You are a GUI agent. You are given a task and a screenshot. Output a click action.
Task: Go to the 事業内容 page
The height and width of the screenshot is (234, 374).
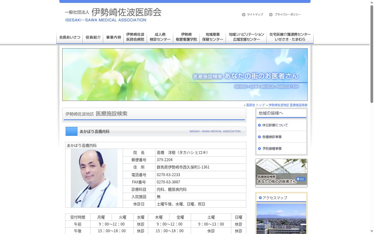pos(113,37)
